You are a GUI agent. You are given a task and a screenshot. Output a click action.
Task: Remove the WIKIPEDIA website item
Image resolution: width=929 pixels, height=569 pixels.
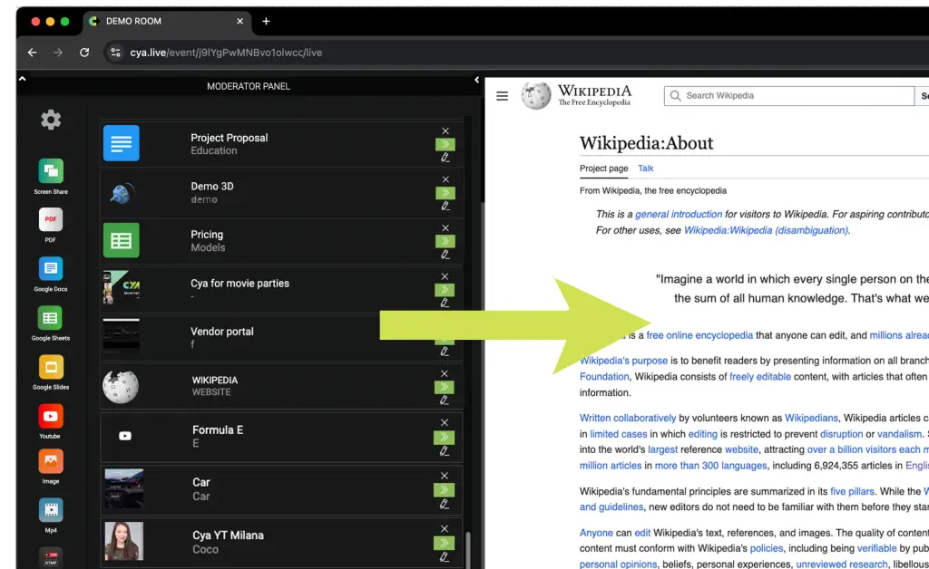point(445,373)
